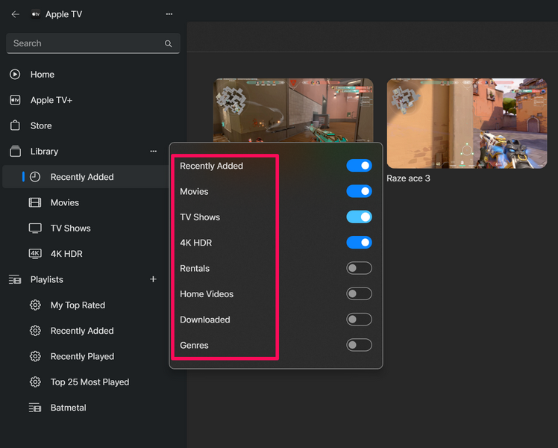Open Library section options ellipsis
This screenshot has width=558, height=448.
coord(153,152)
